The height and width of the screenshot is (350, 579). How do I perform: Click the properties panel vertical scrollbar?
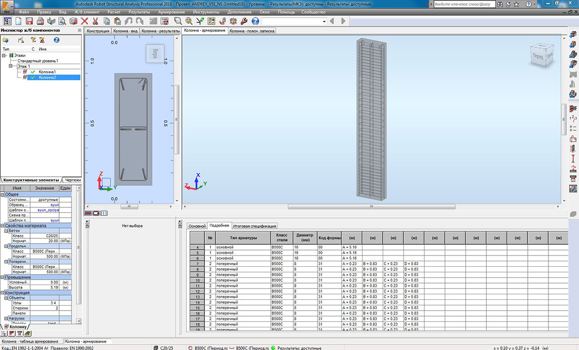pyautogui.click(x=78, y=247)
